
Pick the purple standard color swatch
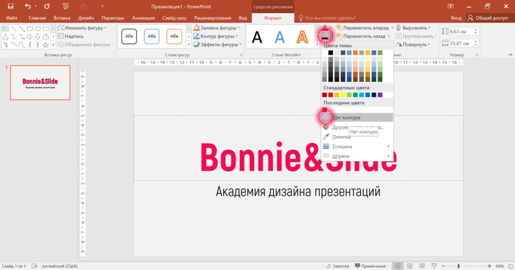pyautogui.click(x=380, y=95)
